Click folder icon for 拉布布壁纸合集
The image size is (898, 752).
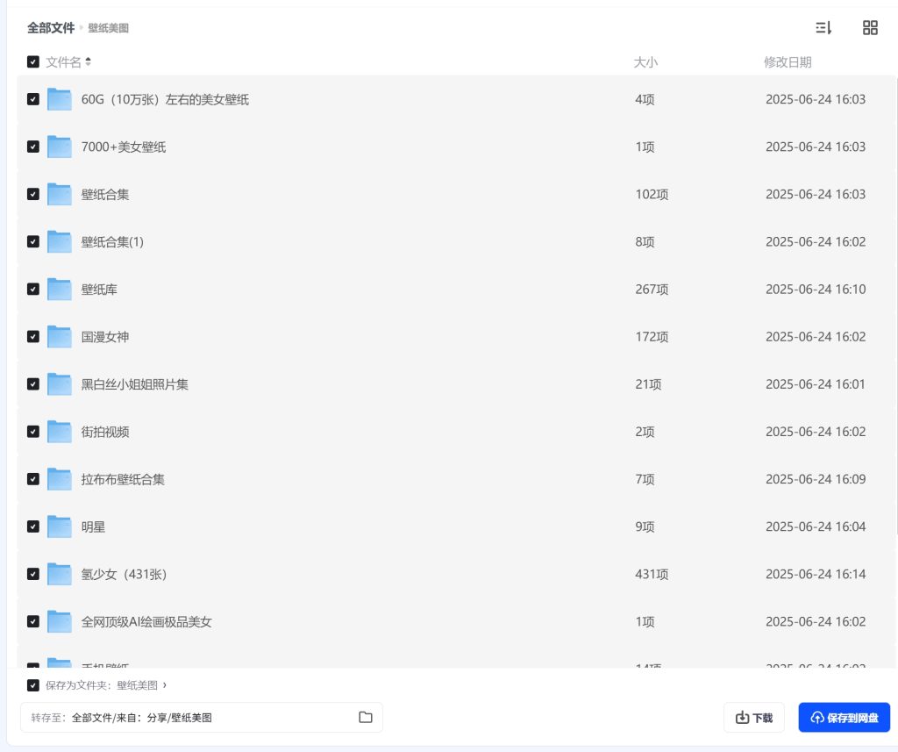(59, 479)
